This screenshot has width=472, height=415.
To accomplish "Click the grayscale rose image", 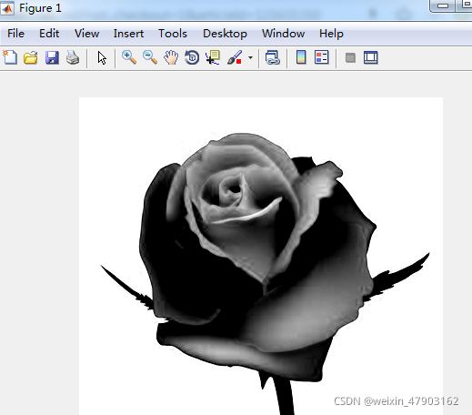I will point(261,256).
